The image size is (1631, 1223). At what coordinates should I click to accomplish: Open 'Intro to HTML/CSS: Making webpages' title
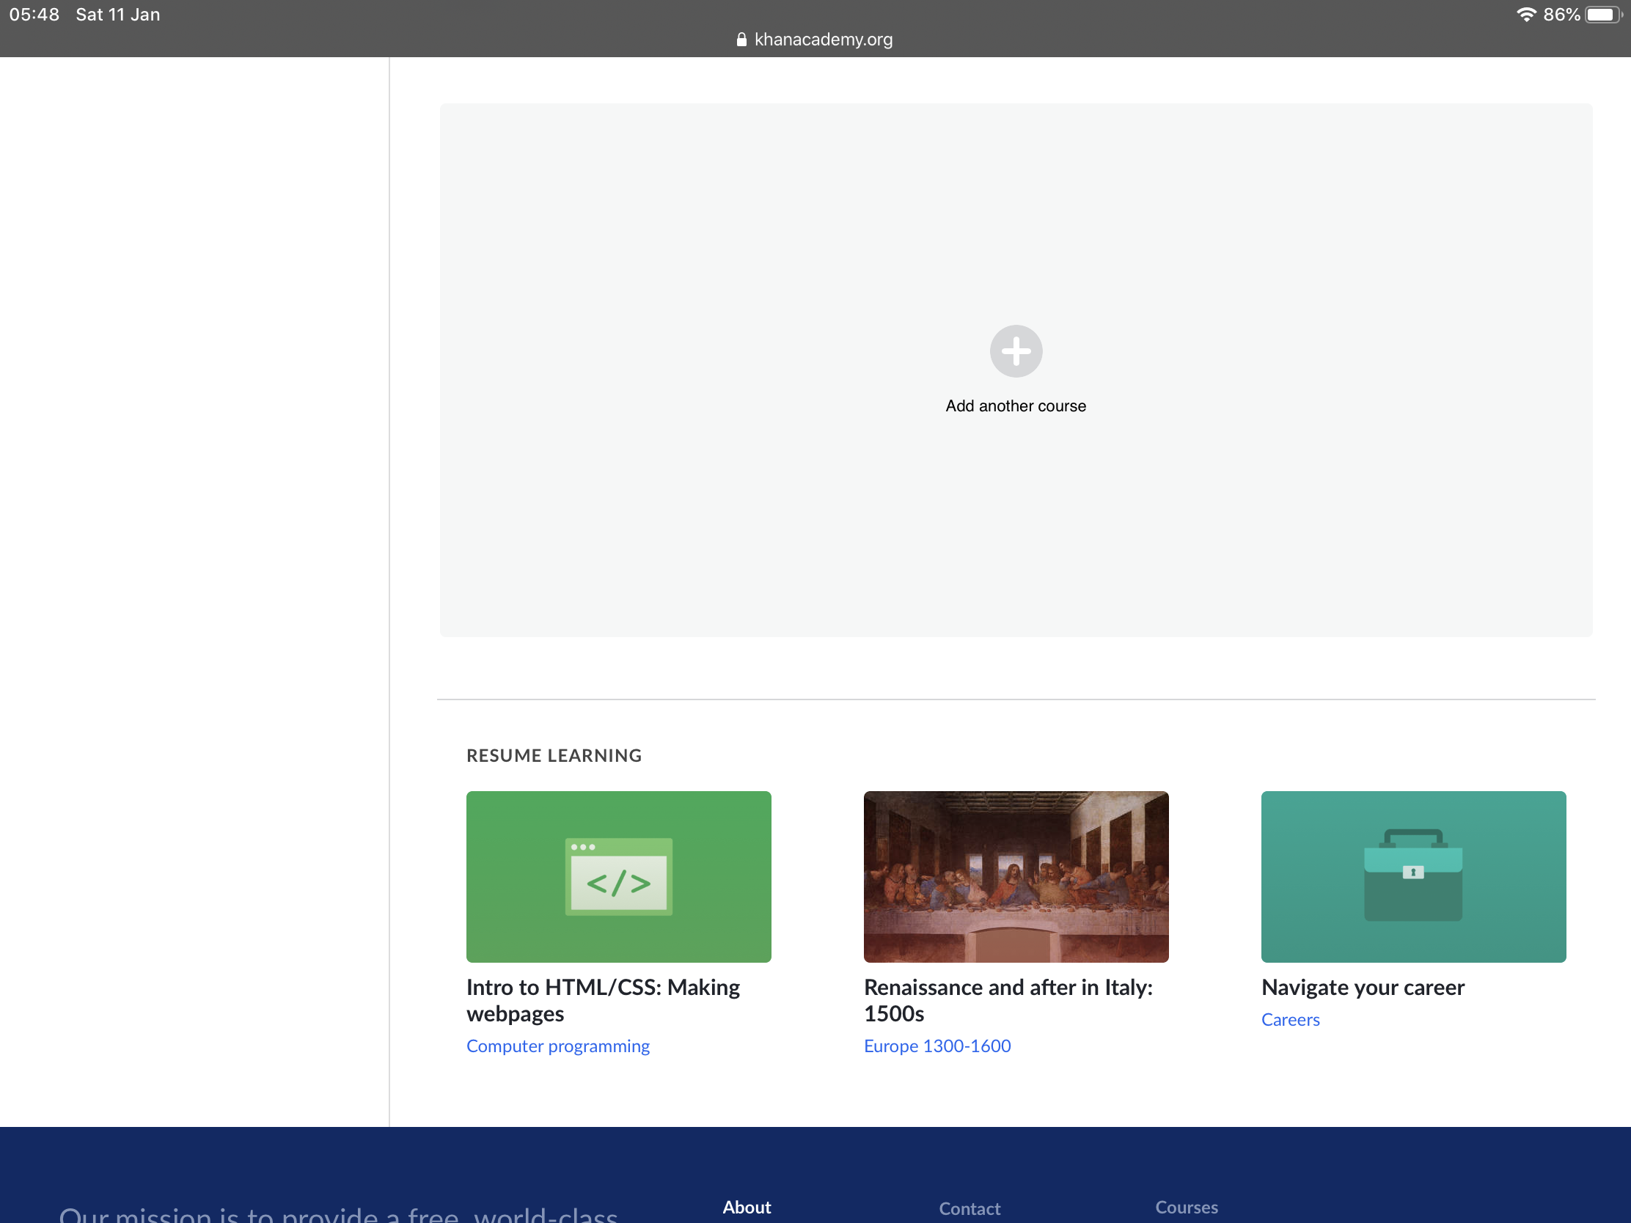coord(603,1000)
